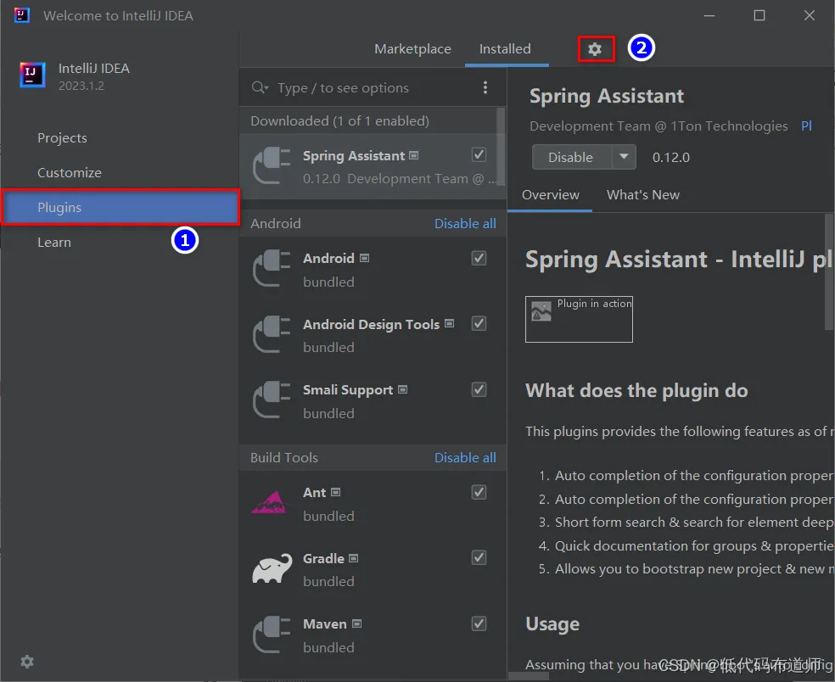This screenshot has width=835, height=682.
Task: Select the Overview tab
Action: (550, 195)
